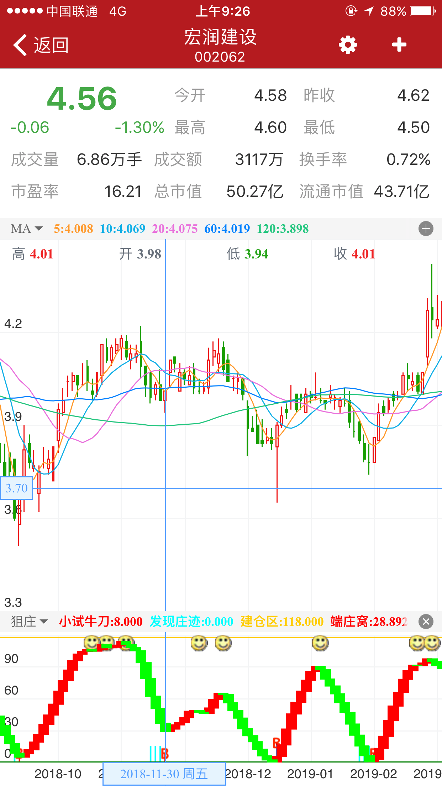Viewport: 442px width, 786px height.
Task: Tap the 3.70 crosshair price label
Action: click(16, 488)
